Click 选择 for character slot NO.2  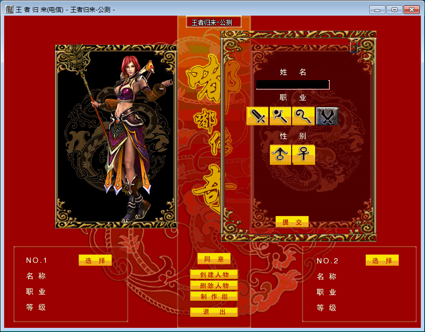point(382,261)
